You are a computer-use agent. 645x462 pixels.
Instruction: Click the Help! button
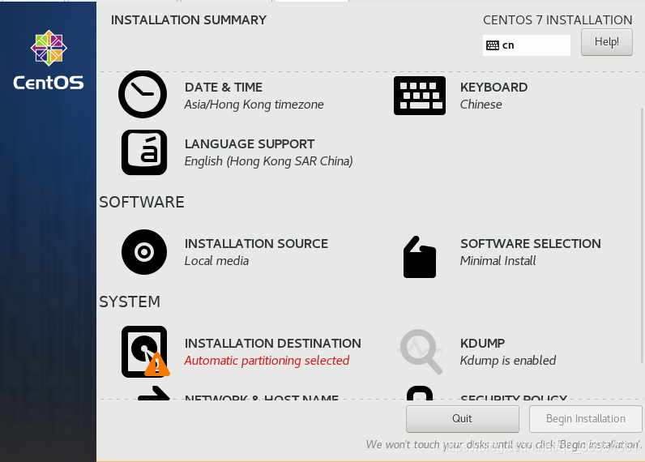click(x=607, y=42)
